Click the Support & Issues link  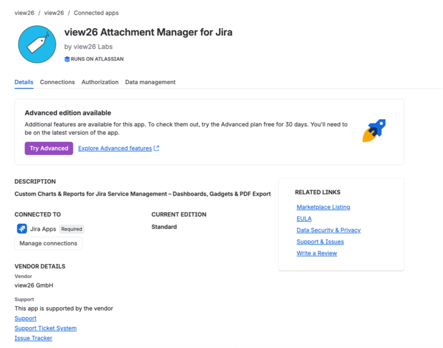(320, 242)
